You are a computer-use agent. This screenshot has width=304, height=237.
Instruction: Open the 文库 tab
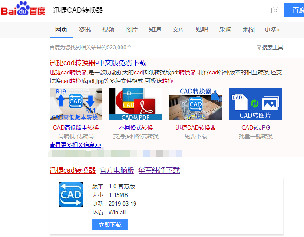[178, 30]
